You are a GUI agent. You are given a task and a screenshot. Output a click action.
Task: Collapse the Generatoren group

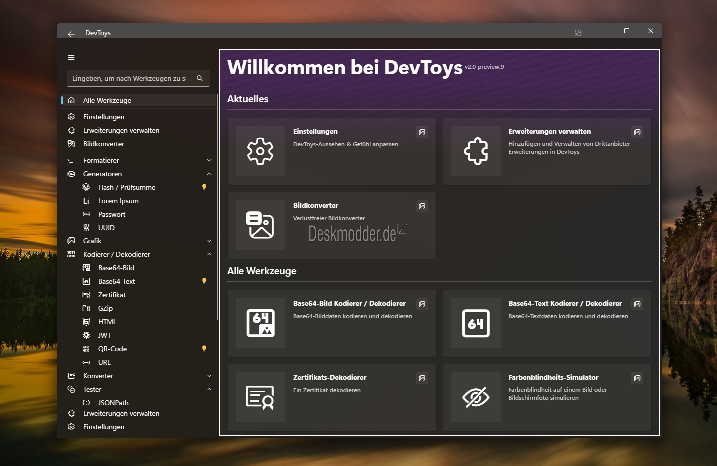click(209, 174)
